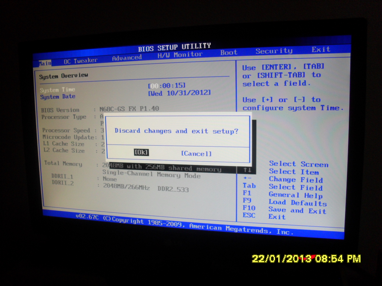
Task: Switch to the Exit tab
Action: [x=321, y=50]
